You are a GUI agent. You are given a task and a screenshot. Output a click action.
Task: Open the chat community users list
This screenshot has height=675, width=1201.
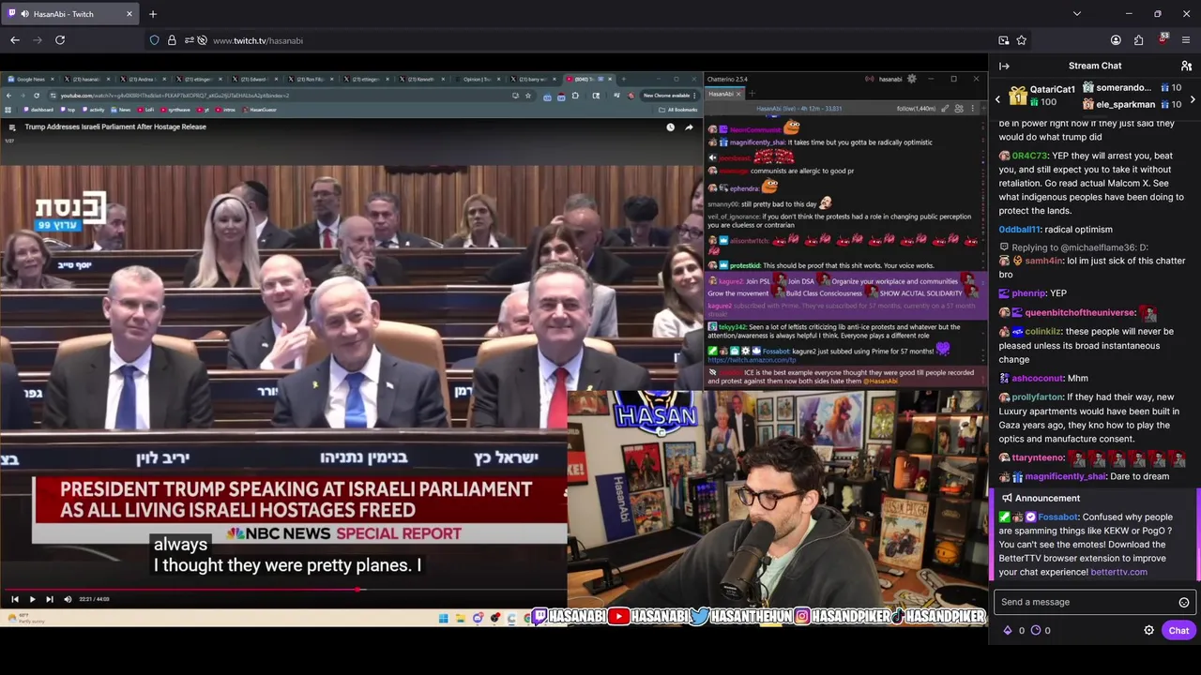1186,66
